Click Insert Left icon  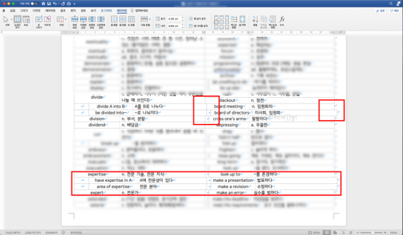point(92,20)
